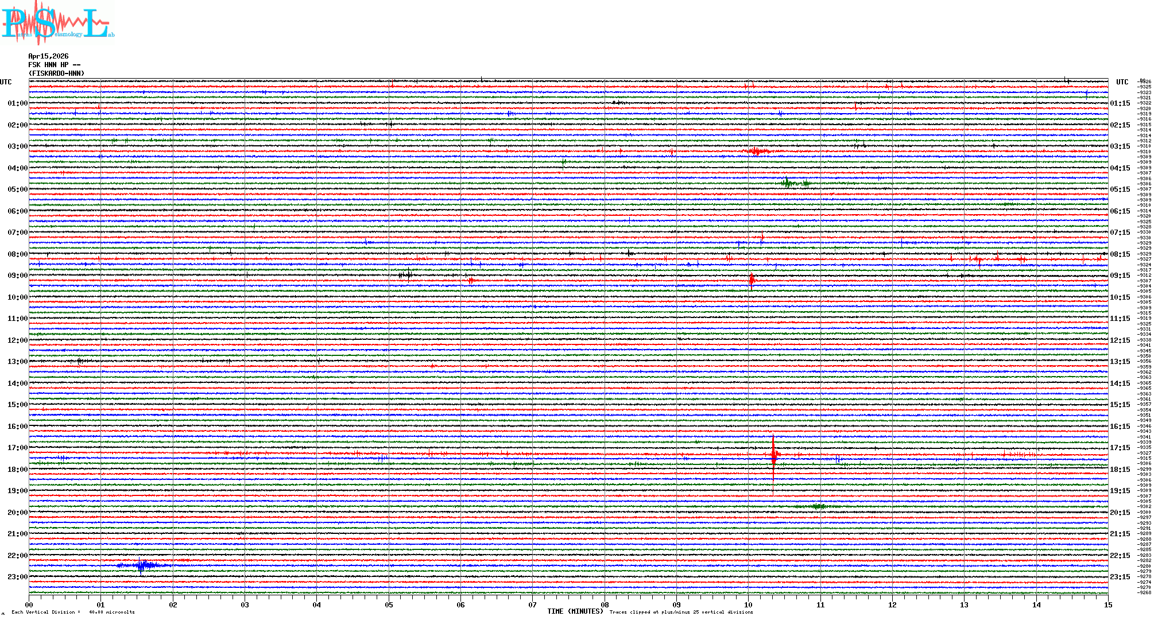Click green event near minute 11 on 19:45 trace

818,506
